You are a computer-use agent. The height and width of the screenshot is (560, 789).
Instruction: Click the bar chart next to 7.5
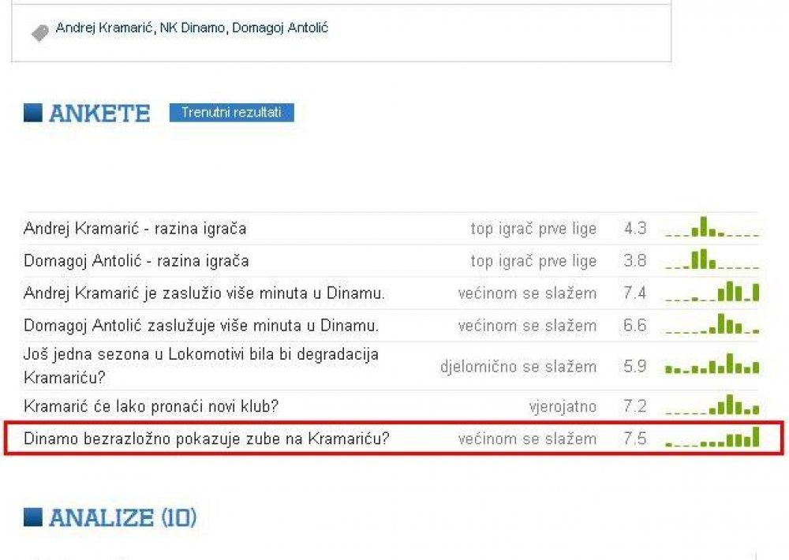click(x=712, y=437)
